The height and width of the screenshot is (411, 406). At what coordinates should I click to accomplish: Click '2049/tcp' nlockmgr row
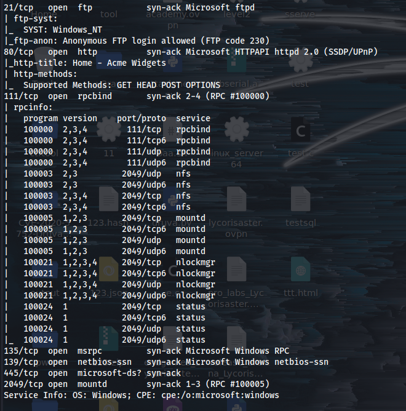click(x=119, y=262)
